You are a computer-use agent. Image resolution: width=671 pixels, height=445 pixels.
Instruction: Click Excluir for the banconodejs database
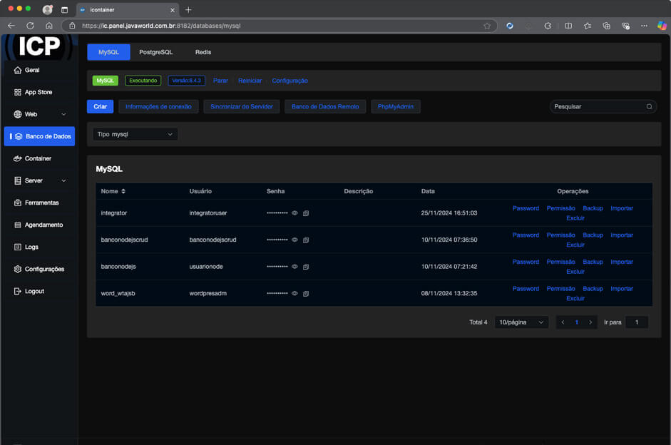(x=575, y=272)
